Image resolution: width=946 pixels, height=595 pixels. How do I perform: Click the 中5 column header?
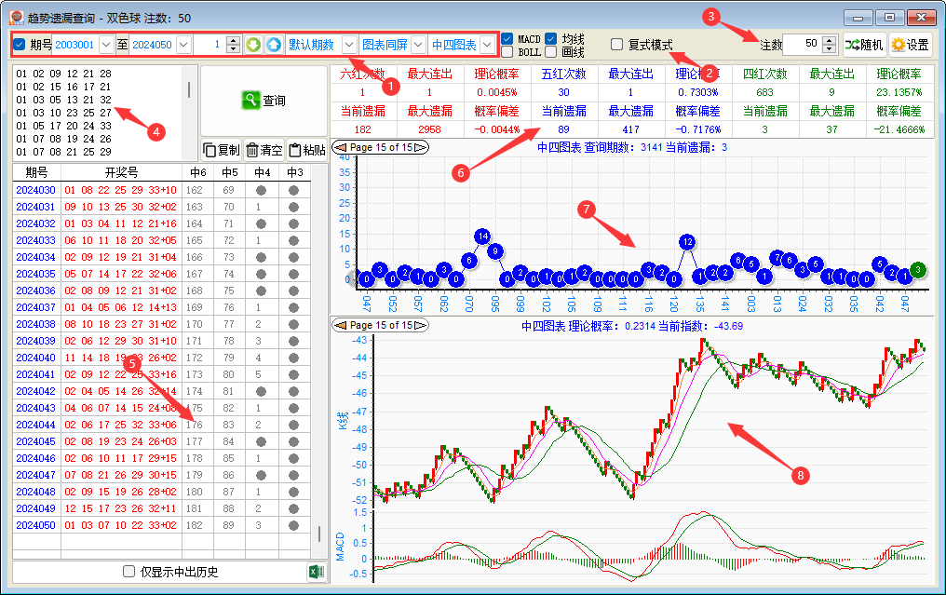pyautogui.click(x=230, y=172)
